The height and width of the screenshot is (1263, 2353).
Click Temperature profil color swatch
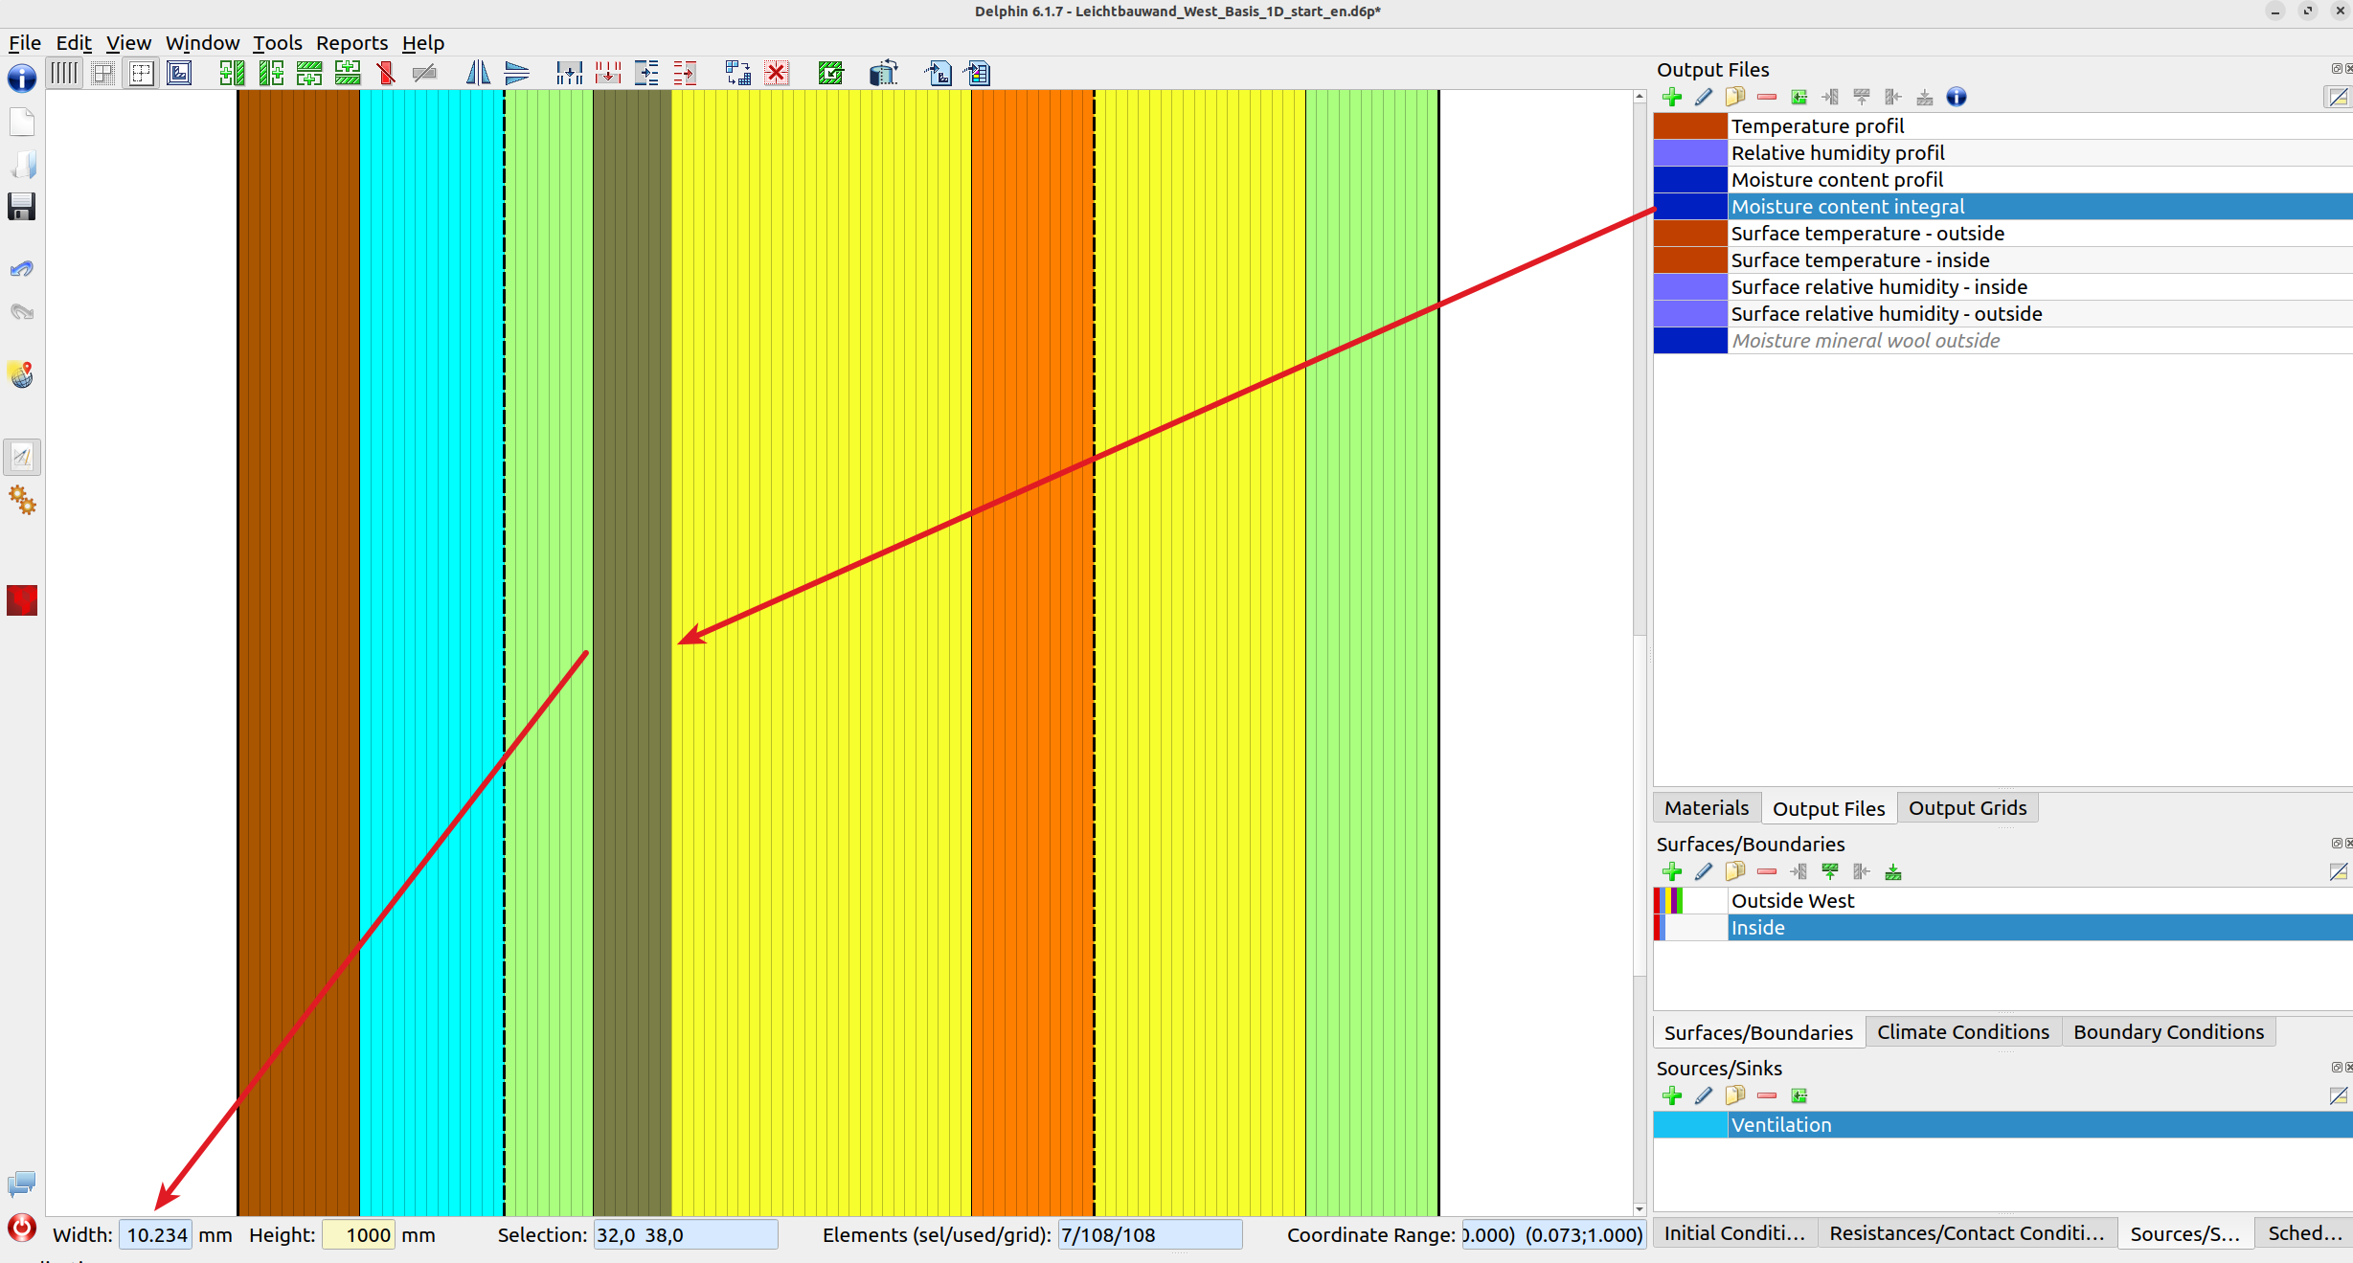click(x=1690, y=126)
